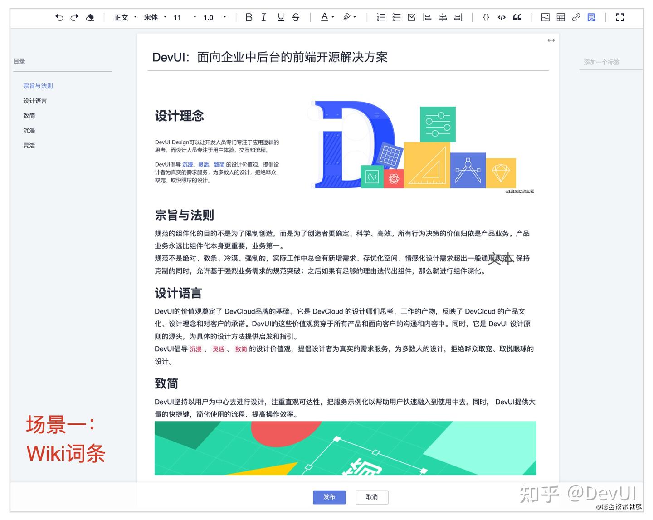
Task: Open the 宋体 font family dropdown
Action: tap(155, 17)
